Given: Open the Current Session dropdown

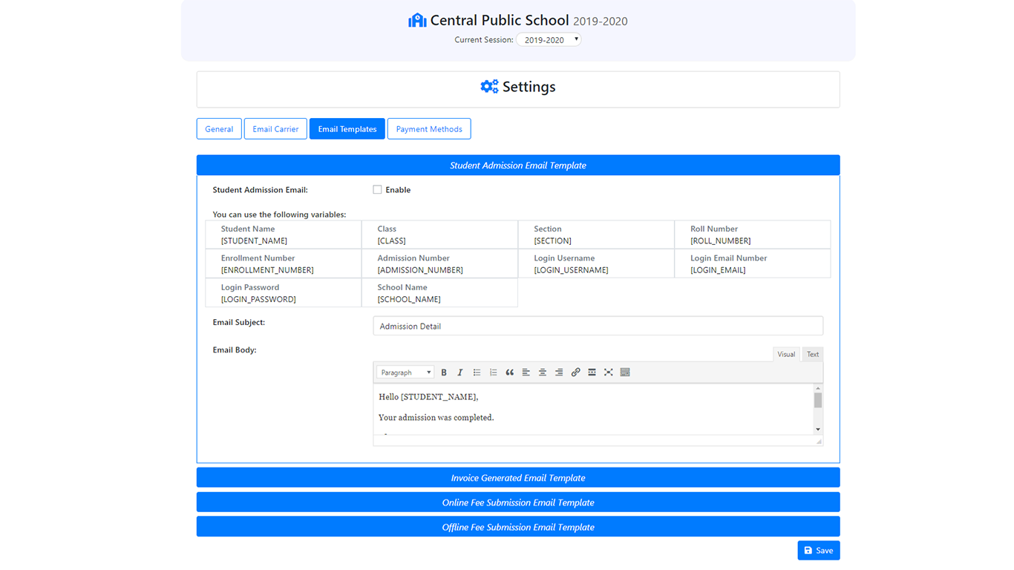Looking at the screenshot, I should point(549,40).
